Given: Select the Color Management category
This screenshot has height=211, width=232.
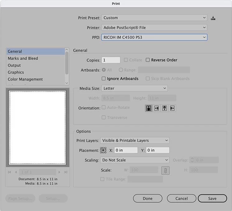Looking at the screenshot, I should 36,79.
